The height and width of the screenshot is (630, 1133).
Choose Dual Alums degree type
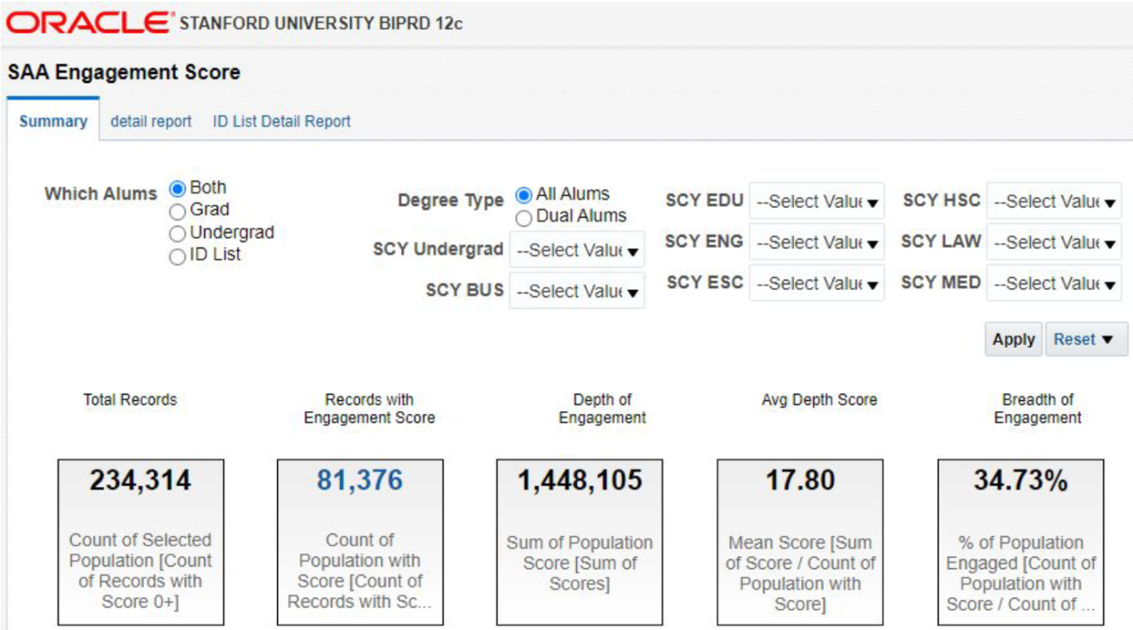click(524, 217)
